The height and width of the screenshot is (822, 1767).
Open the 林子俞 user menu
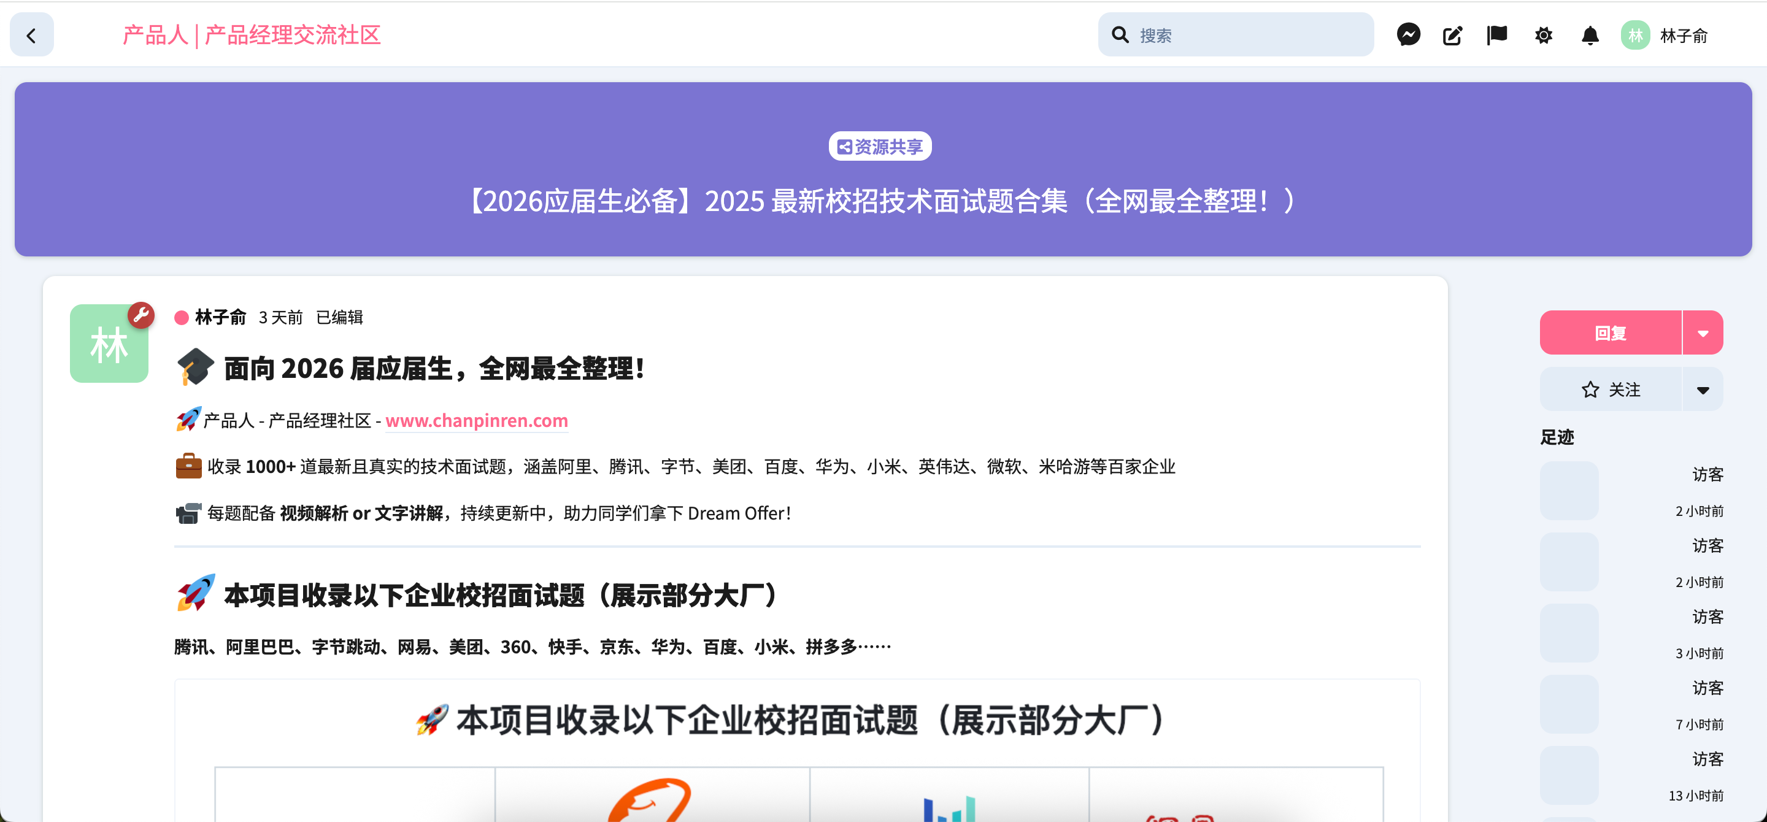click(1684, 36)
